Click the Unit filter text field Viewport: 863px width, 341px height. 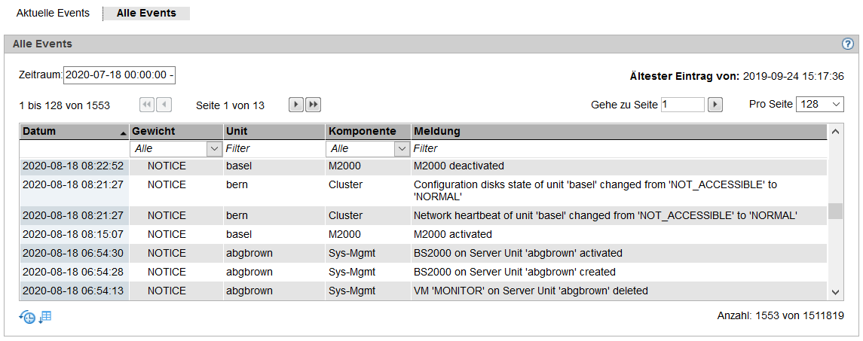coord(274,148)
